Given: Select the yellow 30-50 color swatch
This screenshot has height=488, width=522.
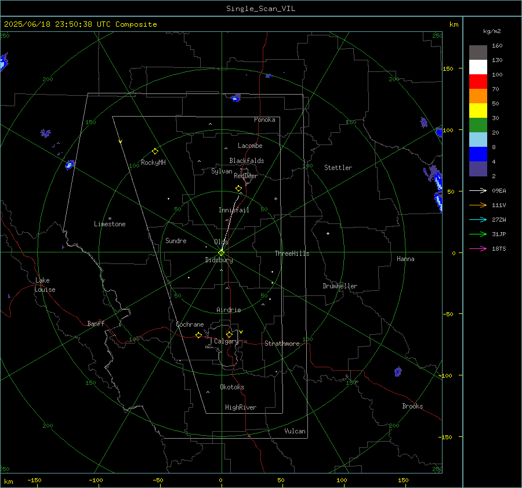Looking at the screenshot, I should point(478,111).
